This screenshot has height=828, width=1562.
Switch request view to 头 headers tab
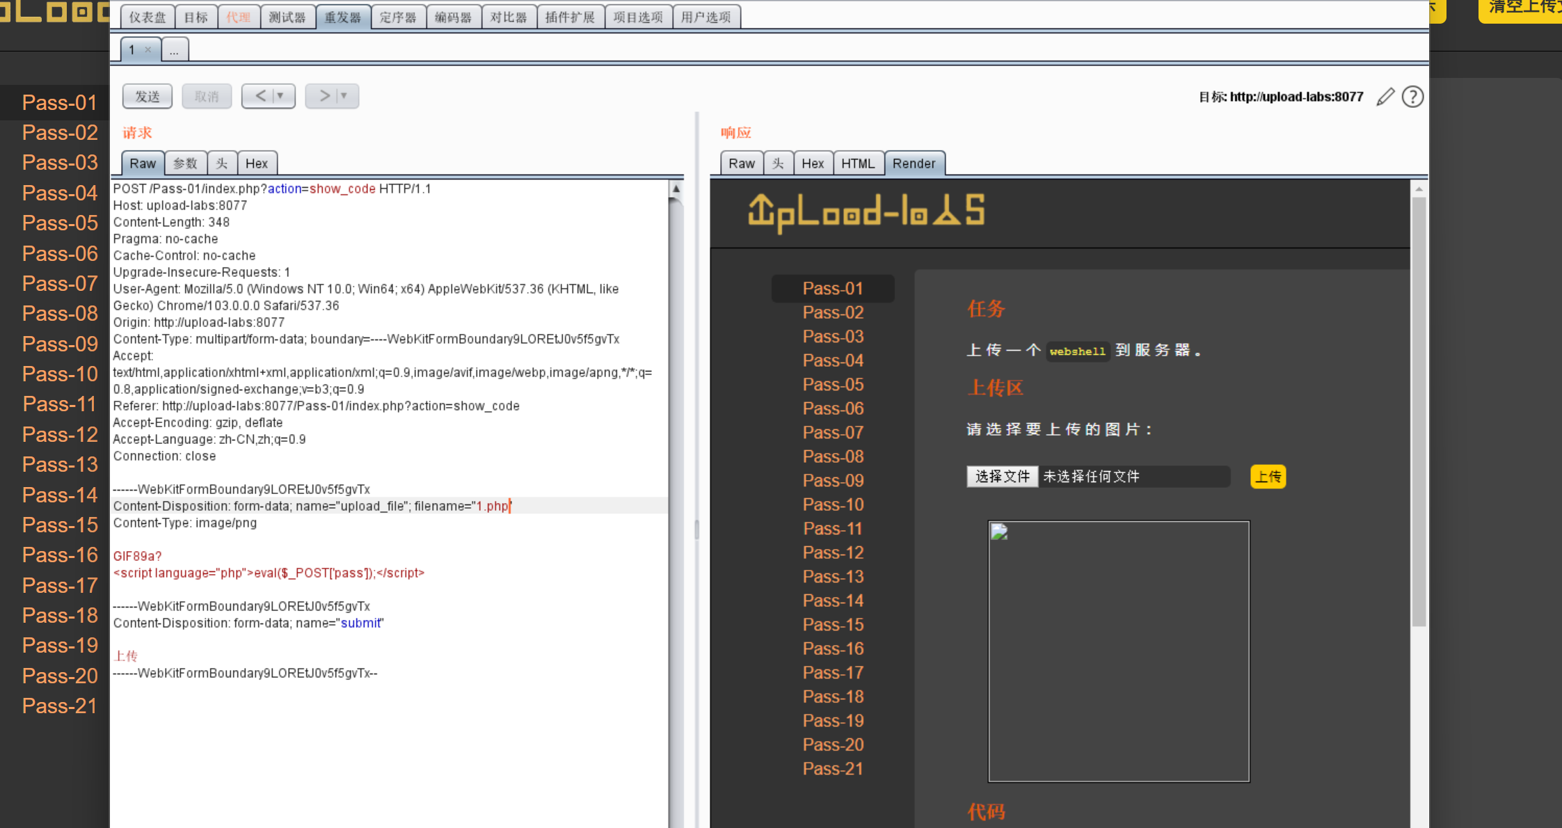[x=222, y=164]
